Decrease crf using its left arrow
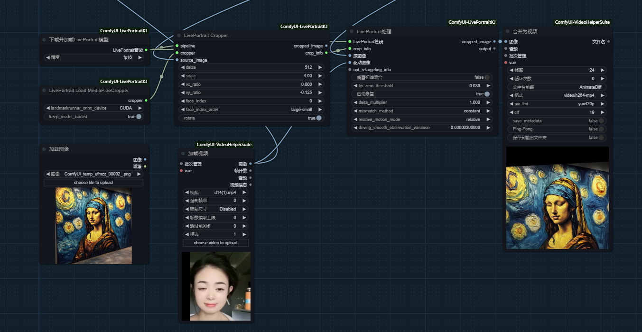Image resolution: width=642 pixels, height=332 pixels. [512, 112]
